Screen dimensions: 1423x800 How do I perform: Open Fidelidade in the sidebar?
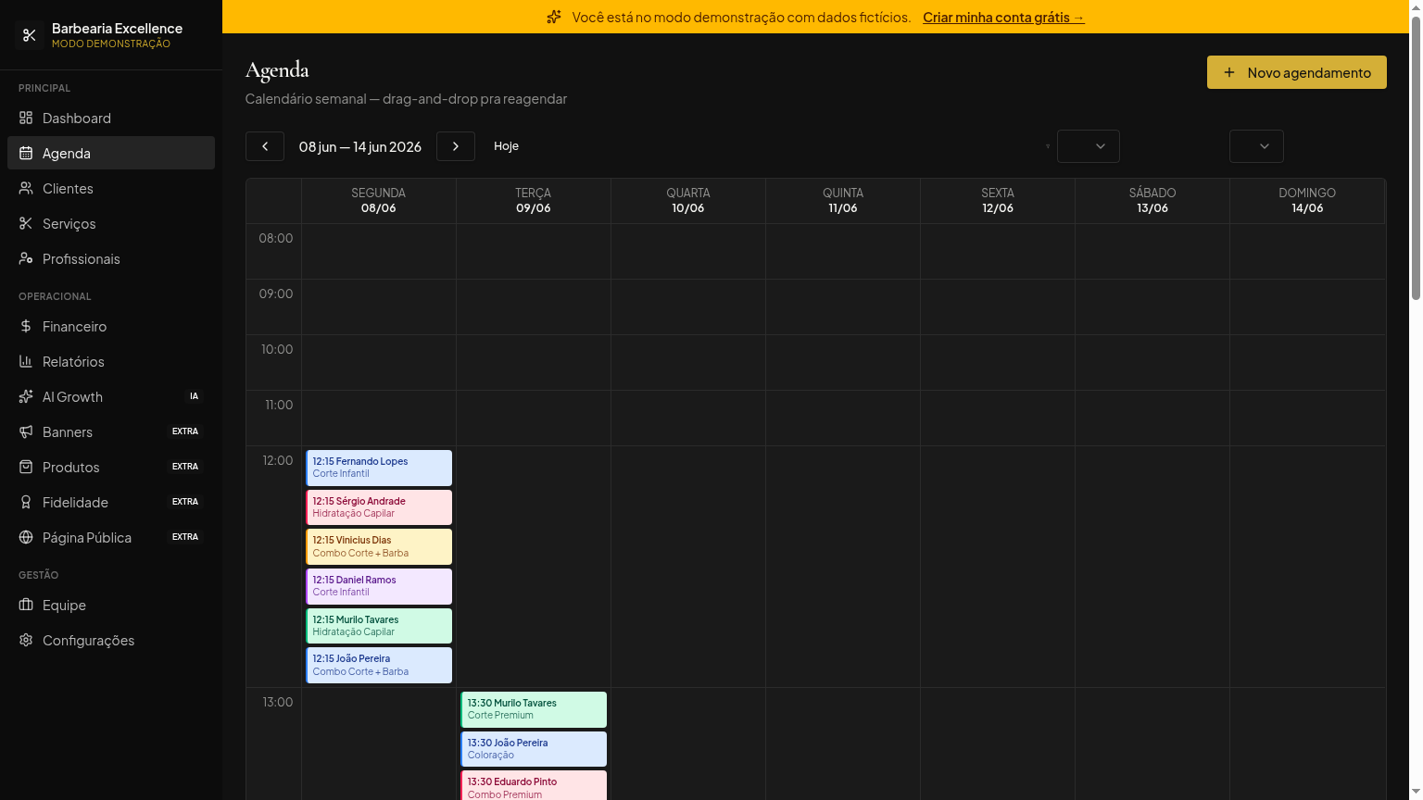pyautogui.click(x=111, y=502)
